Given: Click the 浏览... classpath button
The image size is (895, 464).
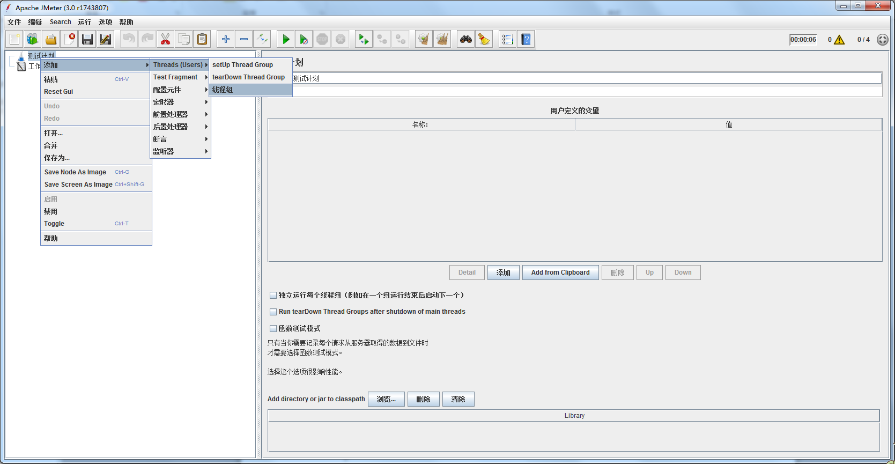Looking at the screenshot, I should coord(386,399).
